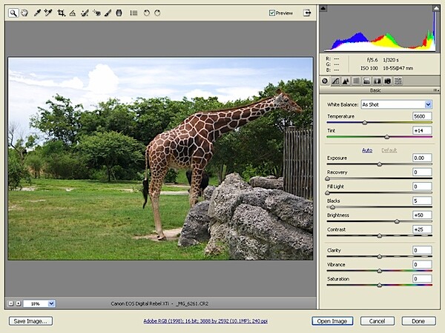Switch to the Camera Calibration tab
The image size is (445, 333).
click(388, 81)
